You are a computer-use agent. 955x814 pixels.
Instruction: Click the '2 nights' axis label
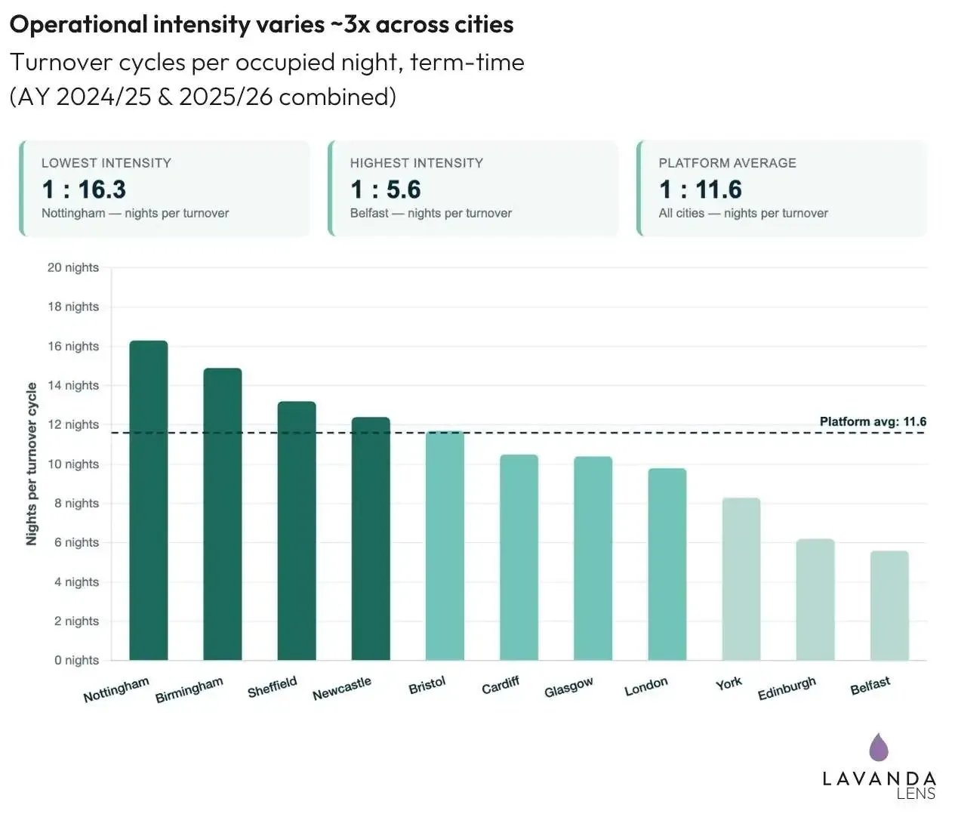76,621
